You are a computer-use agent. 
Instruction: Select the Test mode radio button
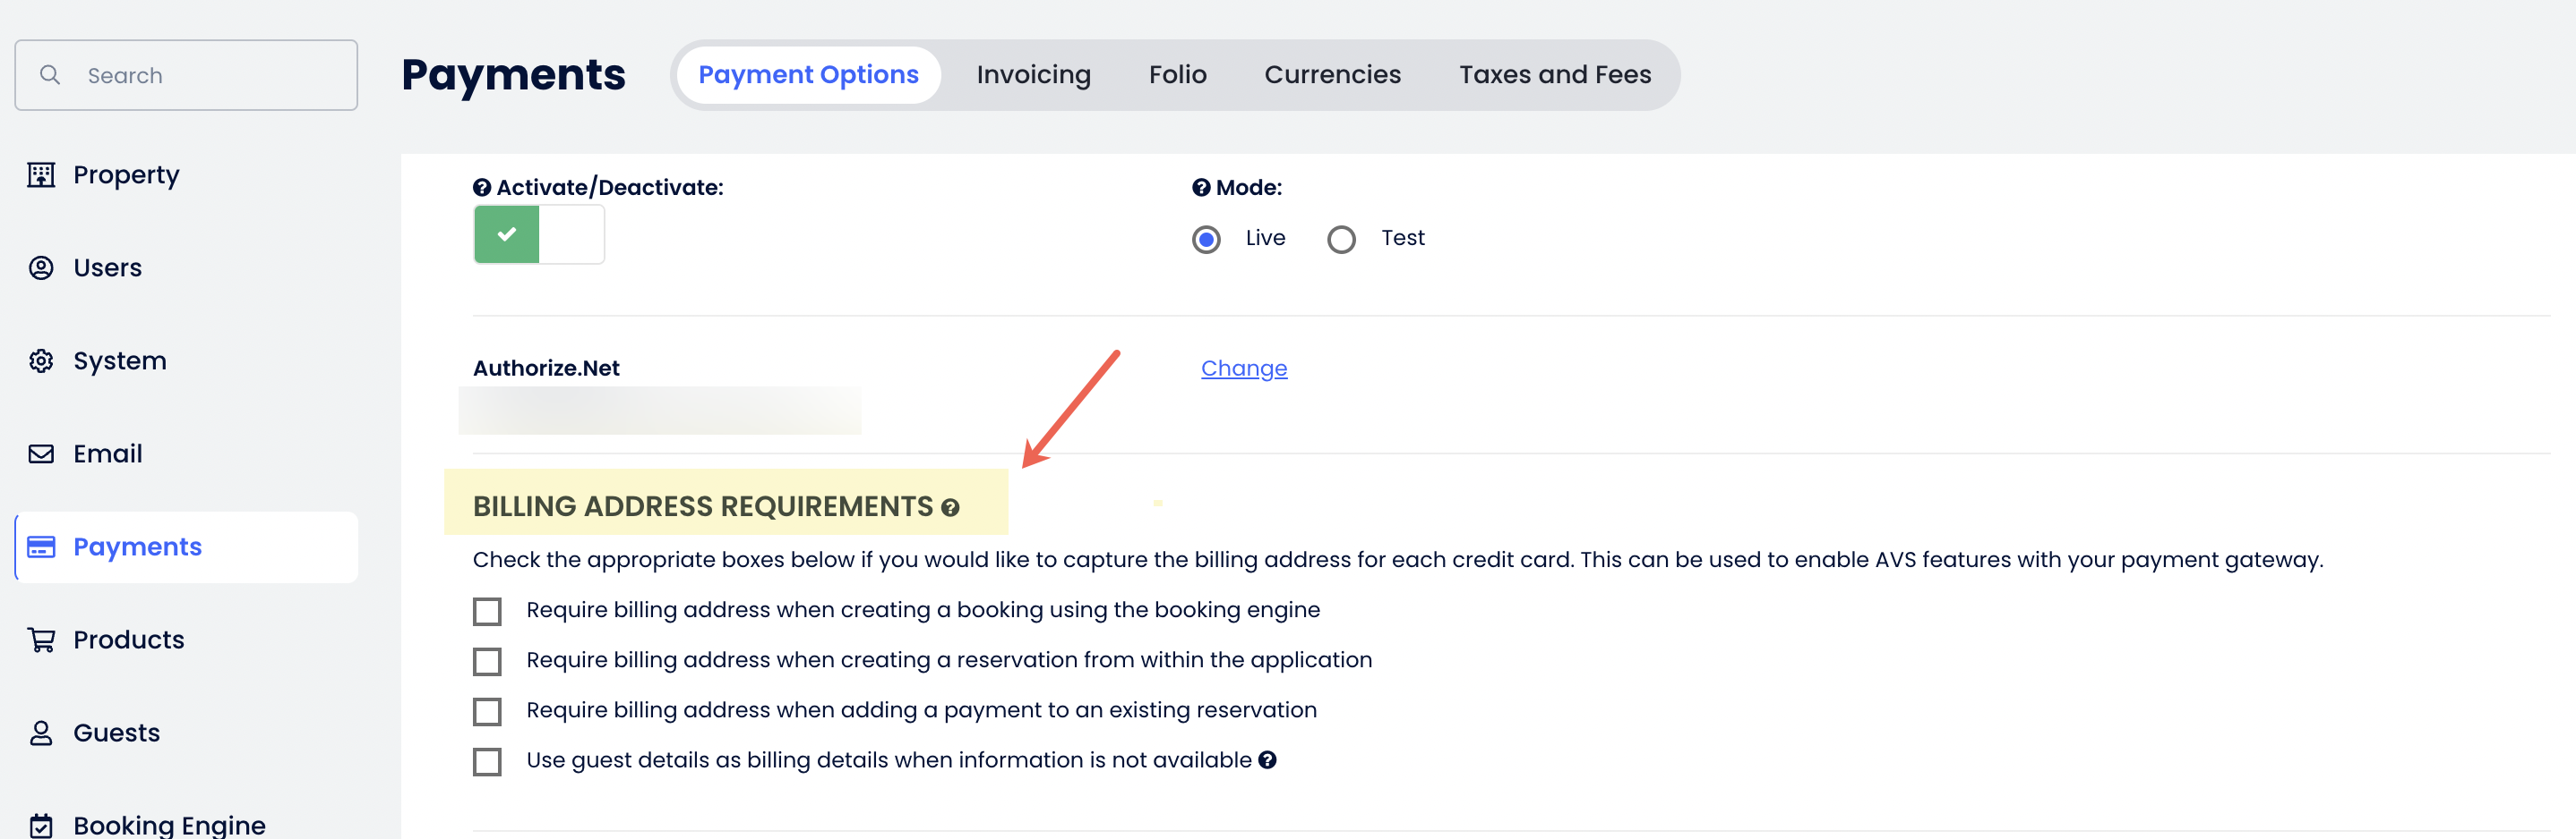(1341, 240)
